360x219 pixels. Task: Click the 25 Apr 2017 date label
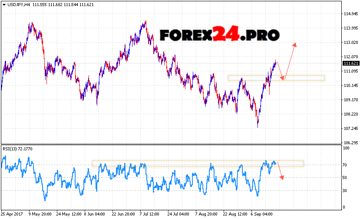(12, 214)
